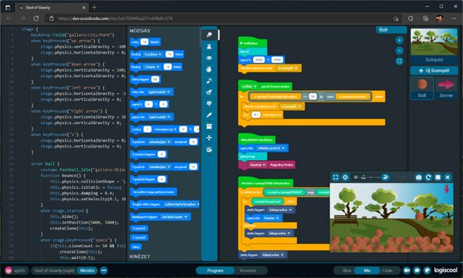Image resolution: width=463 pixels, height=278 pixels.
Task: Click the browser refresh button
Action: [36, 18]
